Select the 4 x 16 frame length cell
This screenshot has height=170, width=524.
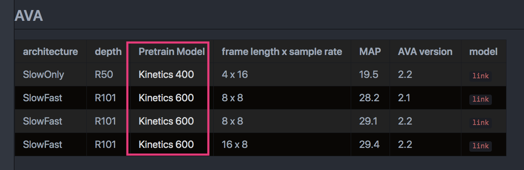pyautogui.click(x=235, y=75)
